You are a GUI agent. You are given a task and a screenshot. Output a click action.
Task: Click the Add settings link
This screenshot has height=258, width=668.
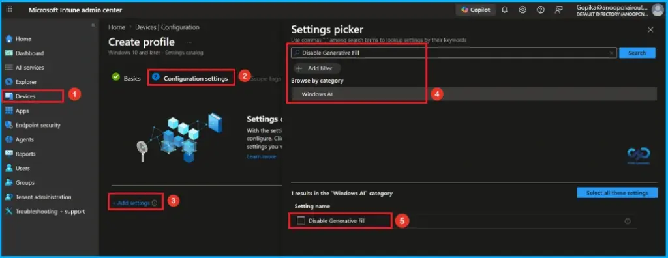131,203
